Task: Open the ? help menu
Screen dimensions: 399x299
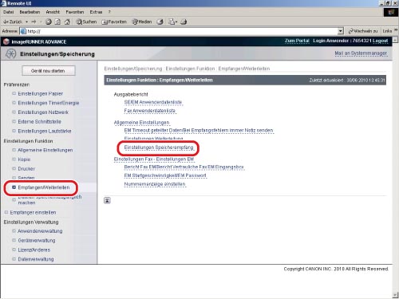Action: pos(109,12)
